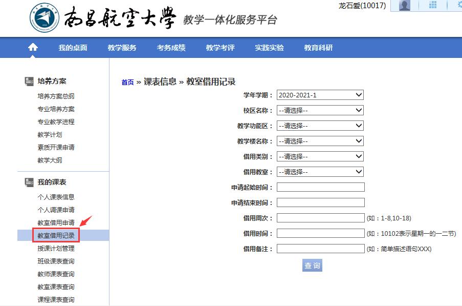
Task: Go to the 考务成绩 menu
Action: pos(171,48)
